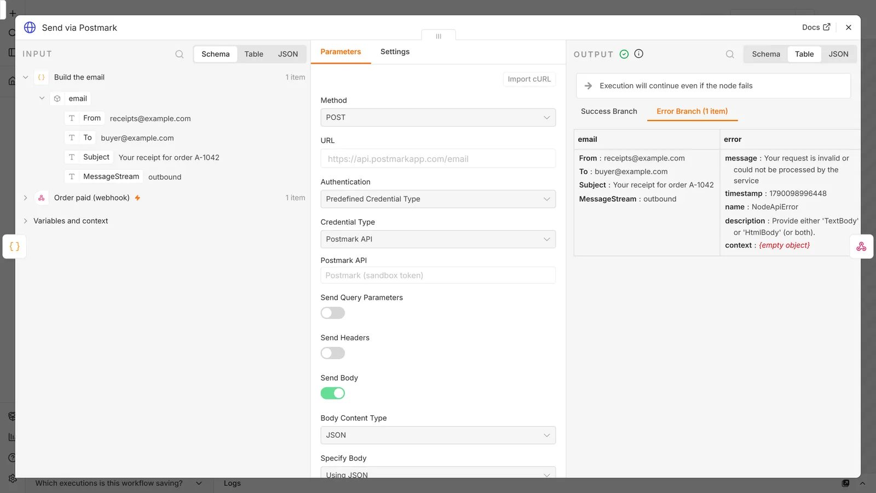This screenshot has height=493, width=876.
Task: Select the INPUT Table view
Action: pyautogui.click(x=253, y=54)
